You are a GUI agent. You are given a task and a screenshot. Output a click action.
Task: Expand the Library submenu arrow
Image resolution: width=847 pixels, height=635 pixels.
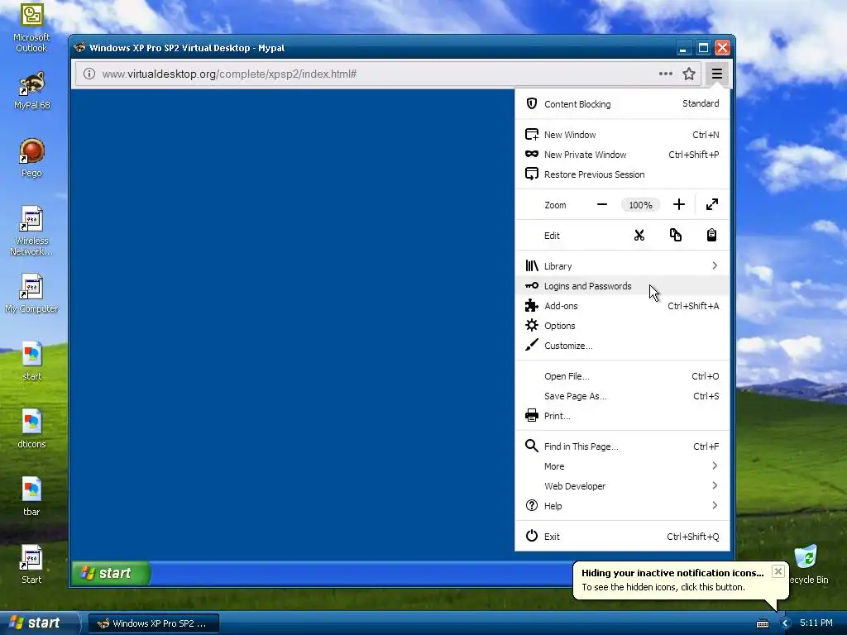[715, 265]
